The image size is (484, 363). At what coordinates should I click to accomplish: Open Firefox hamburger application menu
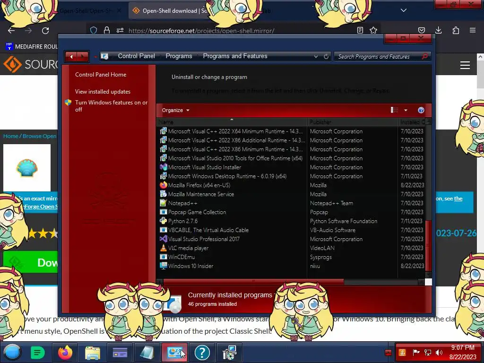click(473, 30)
